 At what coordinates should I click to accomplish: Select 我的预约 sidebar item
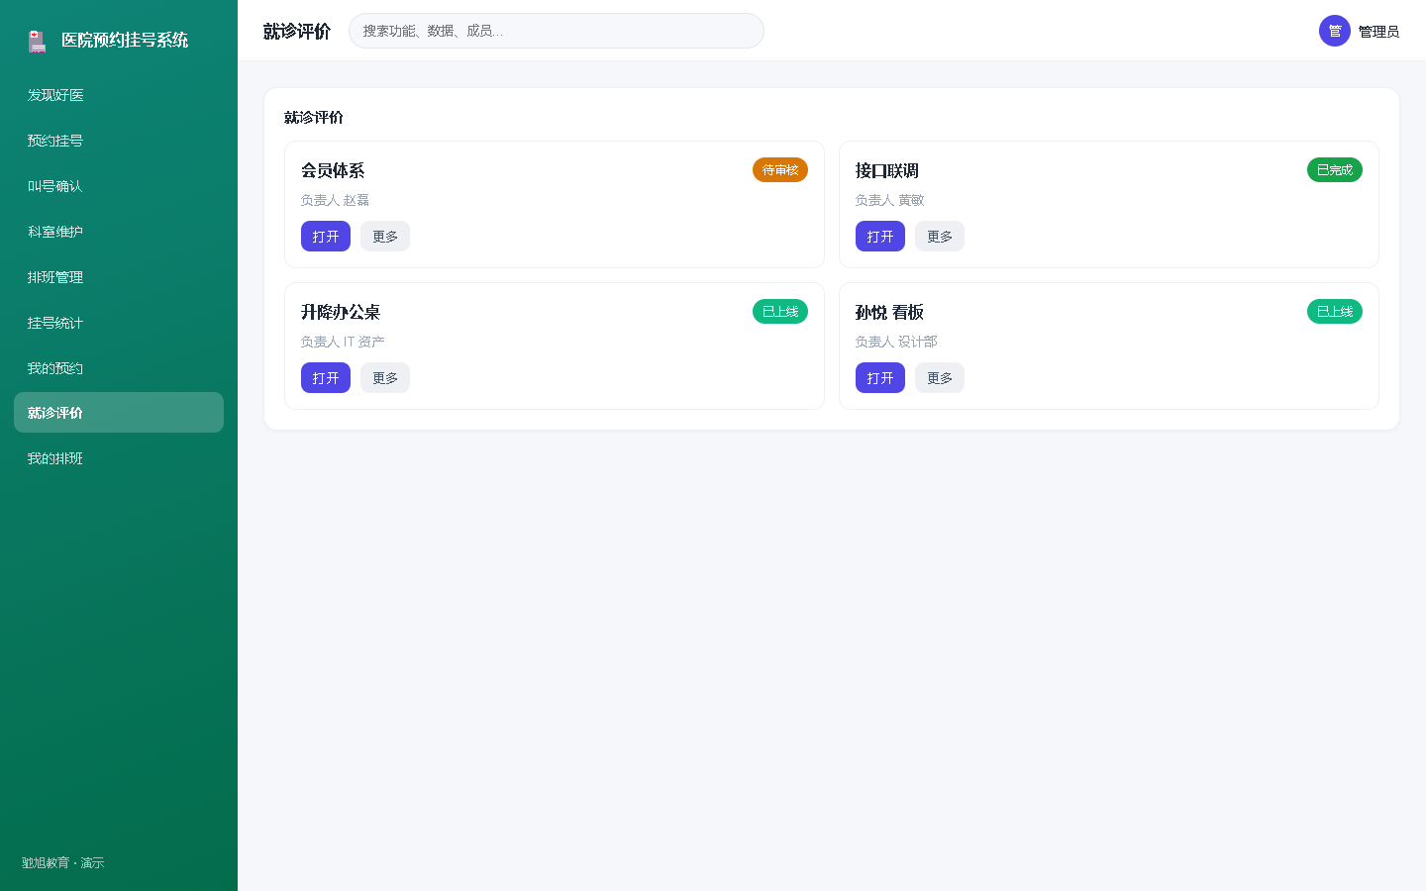(119, 368)
